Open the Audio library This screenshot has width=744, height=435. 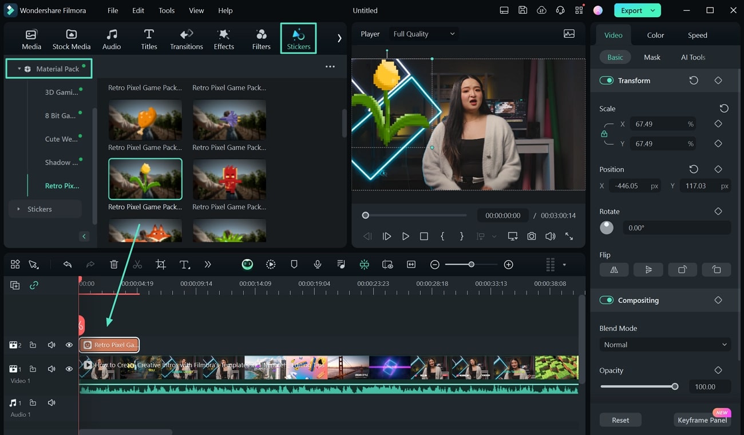coord(112,39)
